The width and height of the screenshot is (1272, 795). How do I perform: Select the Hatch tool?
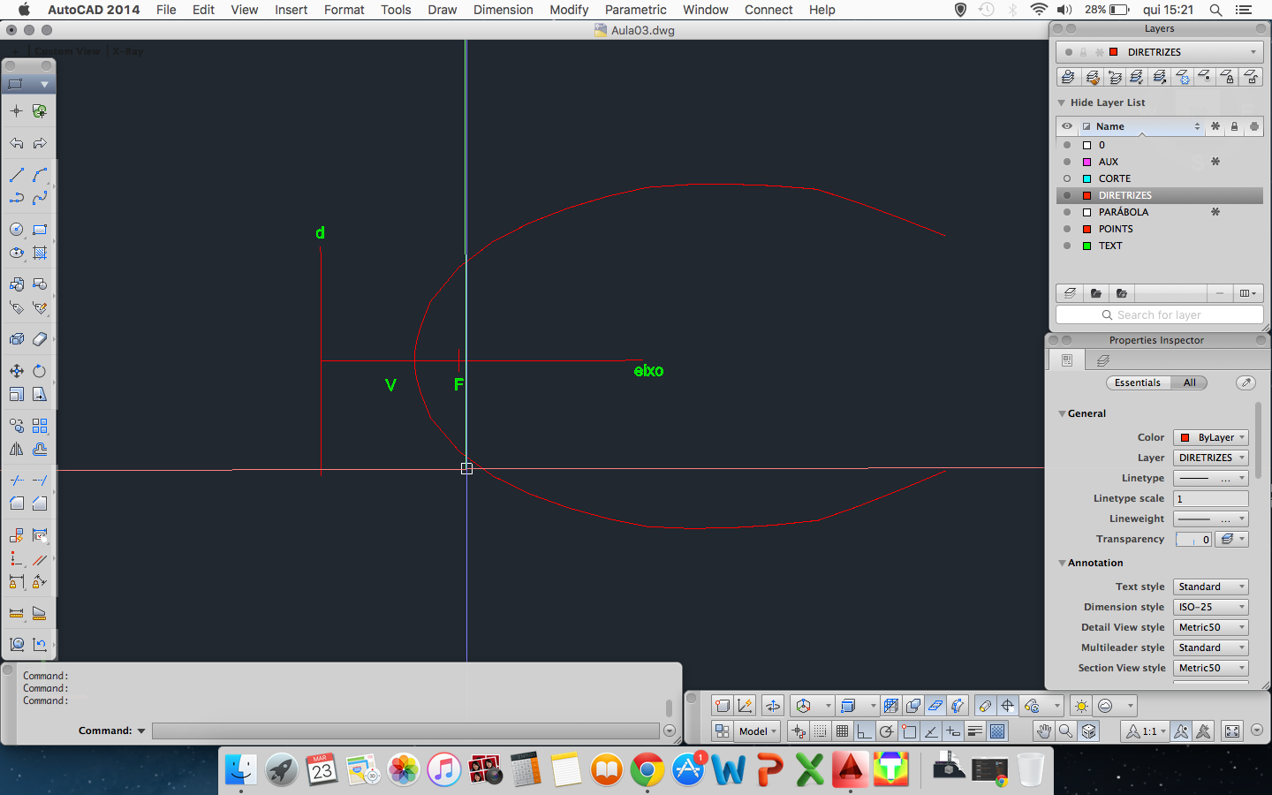(40, 253)
